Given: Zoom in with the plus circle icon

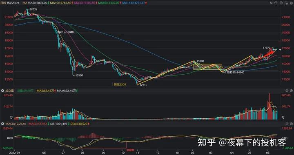Looking at the screenshot, I should 276,3.
